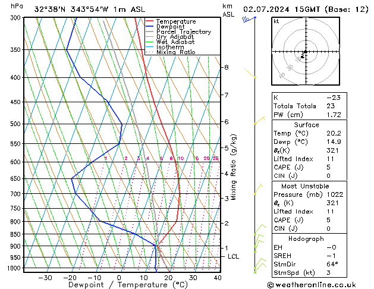This screenshot has height=289, width=374.
Task: Click the LCL marker label
Action: click(x=234, y=256)
